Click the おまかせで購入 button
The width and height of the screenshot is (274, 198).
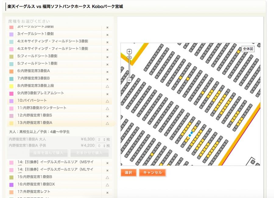tap(90, 153)
